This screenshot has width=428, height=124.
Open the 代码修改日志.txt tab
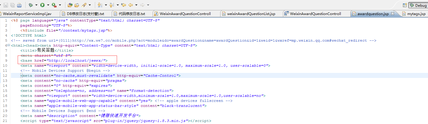pyautogui.click(x=132, y=14)
